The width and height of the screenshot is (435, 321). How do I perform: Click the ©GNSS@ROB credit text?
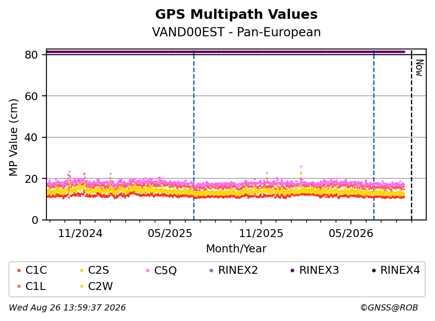(389, 308)
